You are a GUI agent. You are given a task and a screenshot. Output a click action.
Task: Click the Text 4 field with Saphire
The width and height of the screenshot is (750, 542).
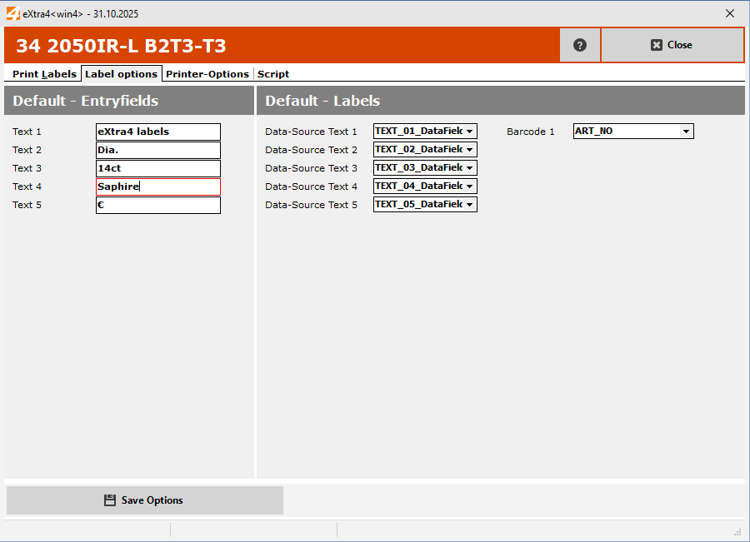click(x=158, y=186)
